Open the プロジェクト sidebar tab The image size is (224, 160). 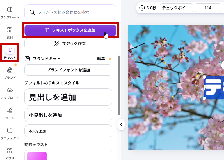[10, 134]
